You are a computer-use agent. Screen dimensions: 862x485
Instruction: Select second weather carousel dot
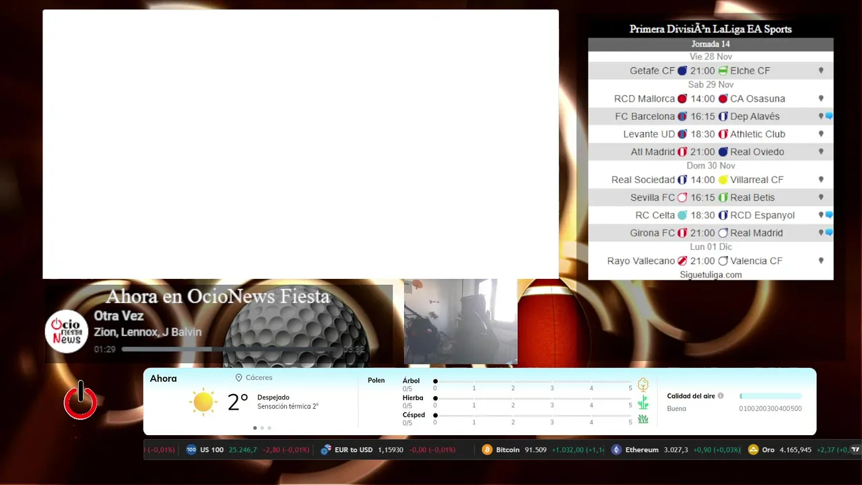(262, 428)
